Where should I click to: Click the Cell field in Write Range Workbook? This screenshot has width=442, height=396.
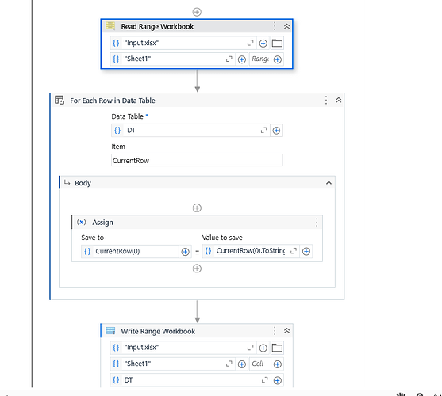click(x=260, y=364)
